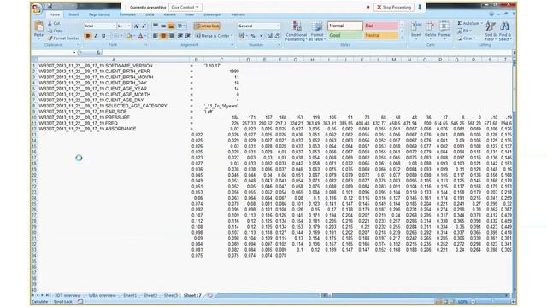Expand the General number format dropdown
The height and width of the screenshot is (307, 547).
(x=278, y=26)
